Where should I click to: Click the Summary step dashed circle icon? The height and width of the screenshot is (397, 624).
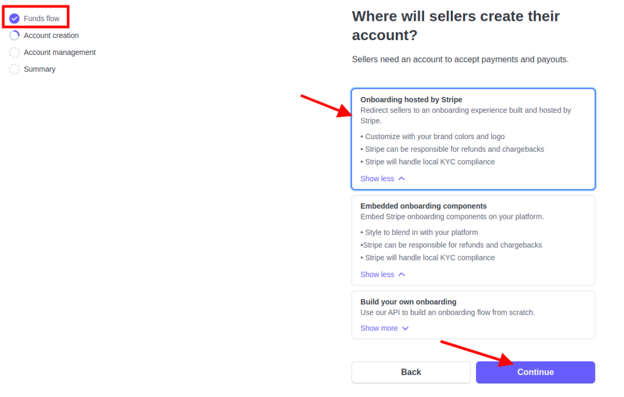click(14, 69)
